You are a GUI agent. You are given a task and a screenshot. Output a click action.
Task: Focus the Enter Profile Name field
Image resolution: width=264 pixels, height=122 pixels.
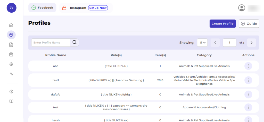tap(51, 42)
